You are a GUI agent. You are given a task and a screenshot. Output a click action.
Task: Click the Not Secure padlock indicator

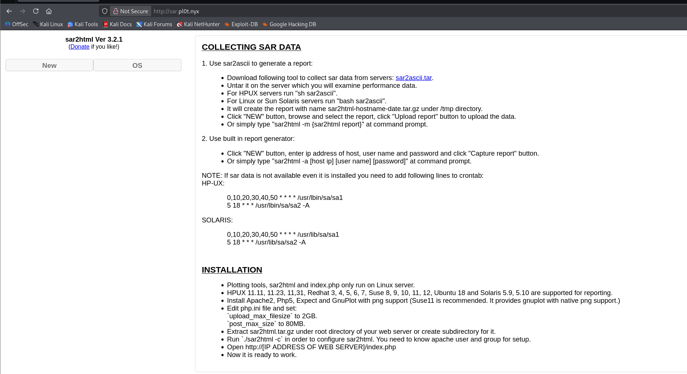(131, 11)
